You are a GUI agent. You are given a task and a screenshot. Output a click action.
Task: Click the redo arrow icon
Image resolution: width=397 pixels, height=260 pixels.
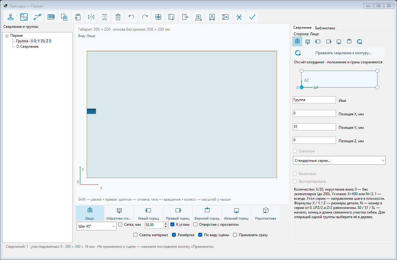pyautogui.click(x=145, y=17)
